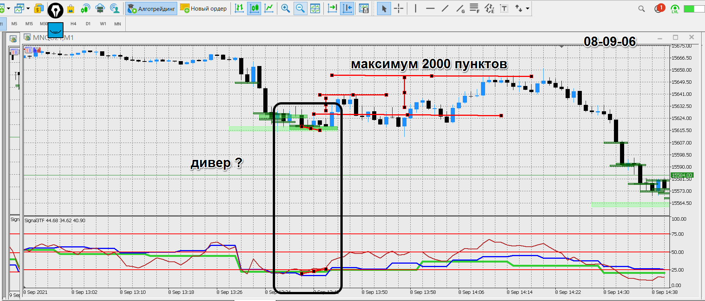705x301 pixels.
Task: Expand the new chart dropdown arrow
Action: [8, 8]
